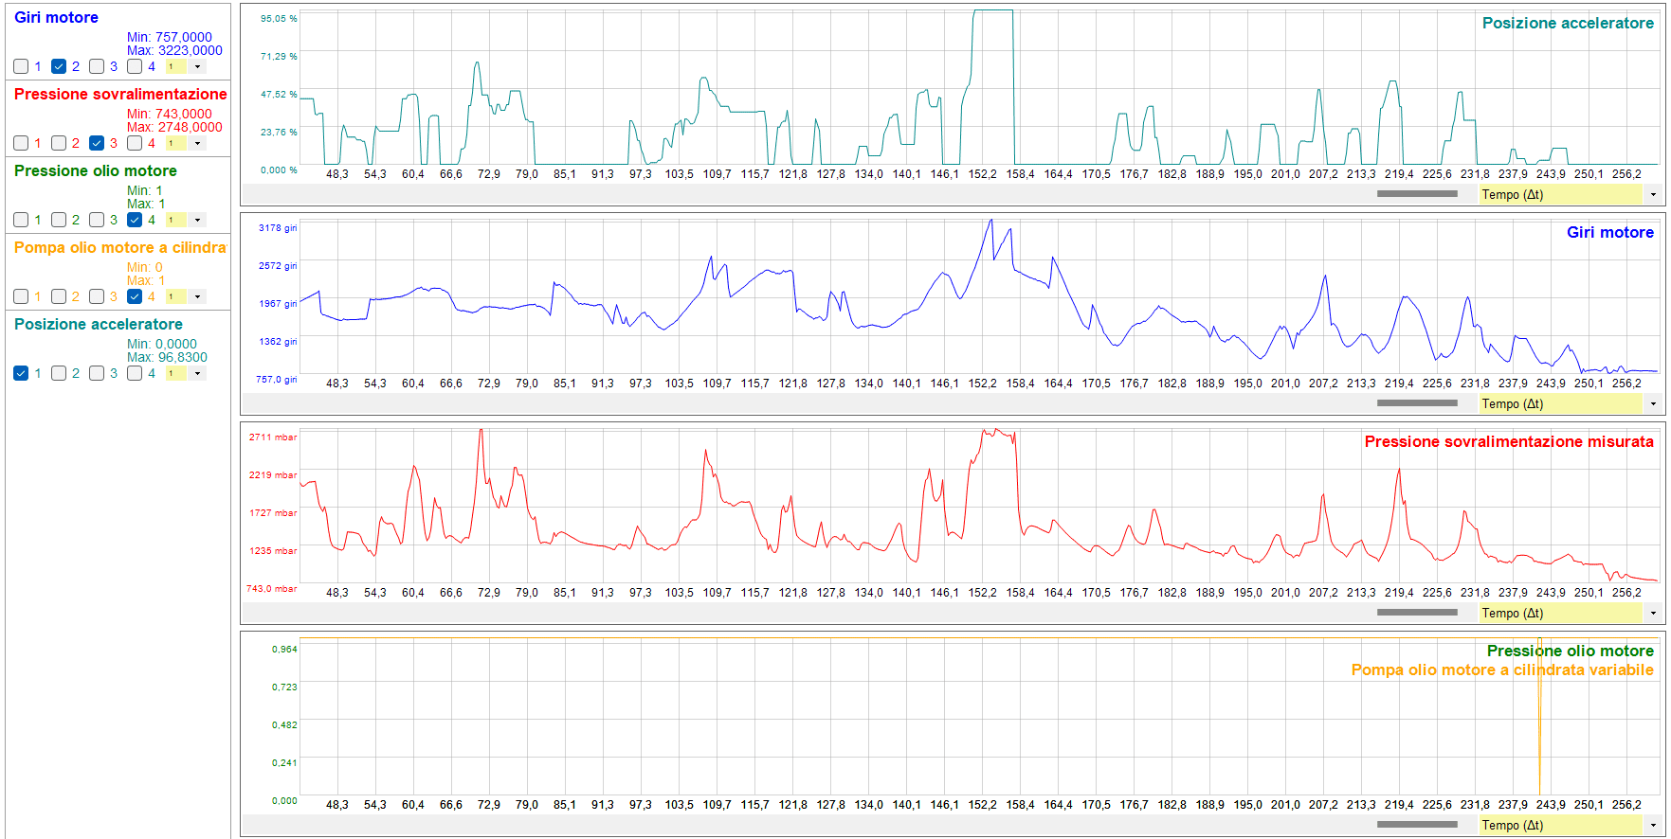1671x839 pixels.
Task: Uncheck chart 1 for Posizione acceleratore
Action: (21, 373)
